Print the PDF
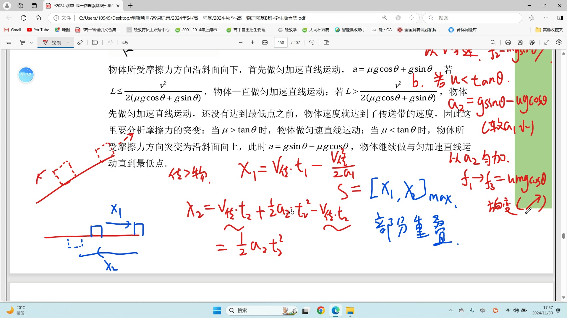This screenshot has height=318, width=567. point(508,42)
